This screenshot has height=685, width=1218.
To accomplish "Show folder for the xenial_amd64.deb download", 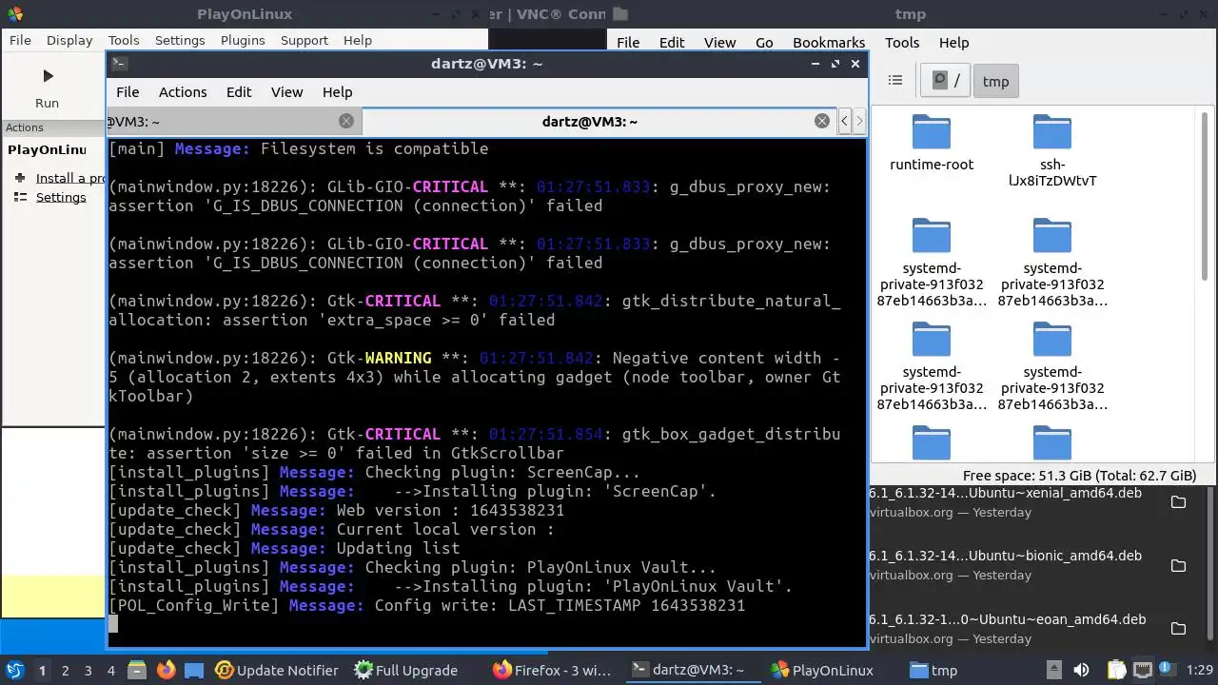I will click(1178, 502).
